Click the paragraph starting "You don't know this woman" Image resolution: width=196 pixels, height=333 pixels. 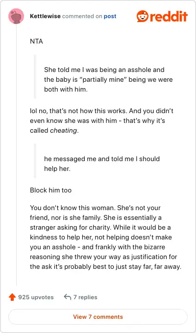[105, 237]
